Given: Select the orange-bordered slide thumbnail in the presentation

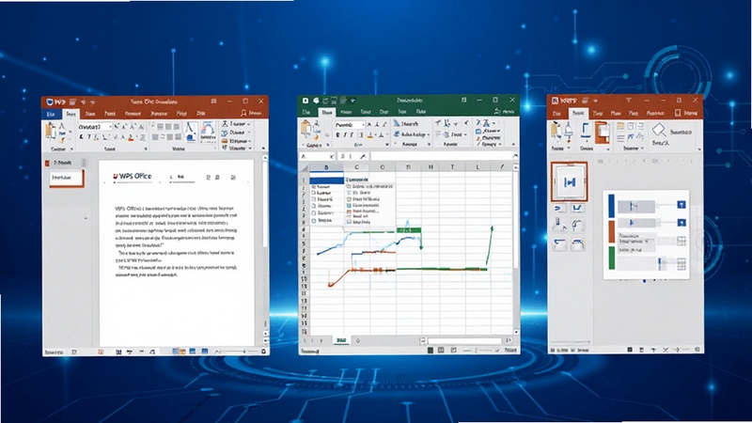Looking at the screenshot, I should (570, 181).
